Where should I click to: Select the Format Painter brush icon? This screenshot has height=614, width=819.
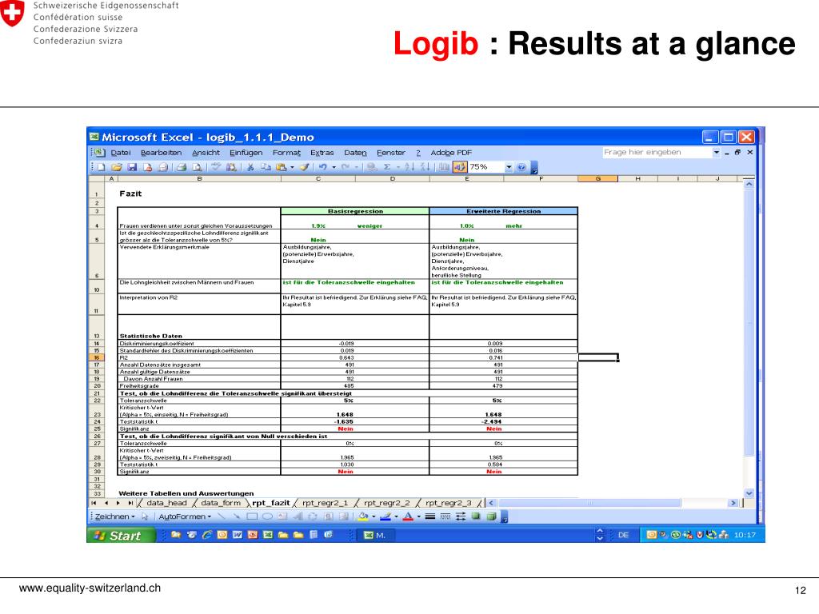304,167
